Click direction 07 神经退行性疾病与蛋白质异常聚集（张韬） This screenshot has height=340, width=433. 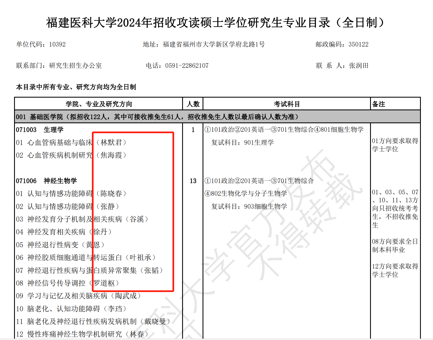pyautogui.click(x=90, y=271)
